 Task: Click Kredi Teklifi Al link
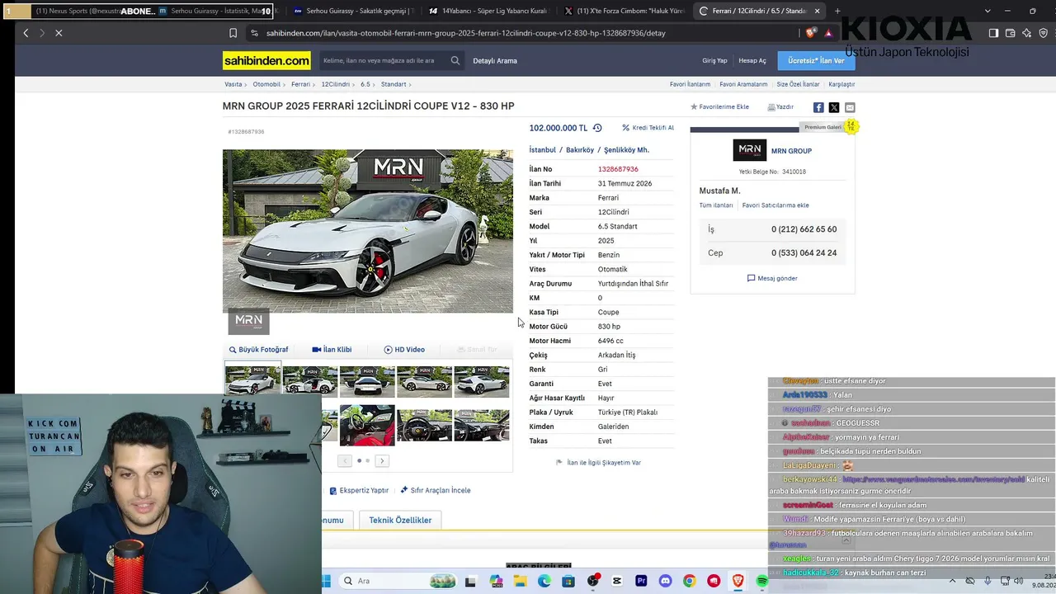click(x=648, y=128)
